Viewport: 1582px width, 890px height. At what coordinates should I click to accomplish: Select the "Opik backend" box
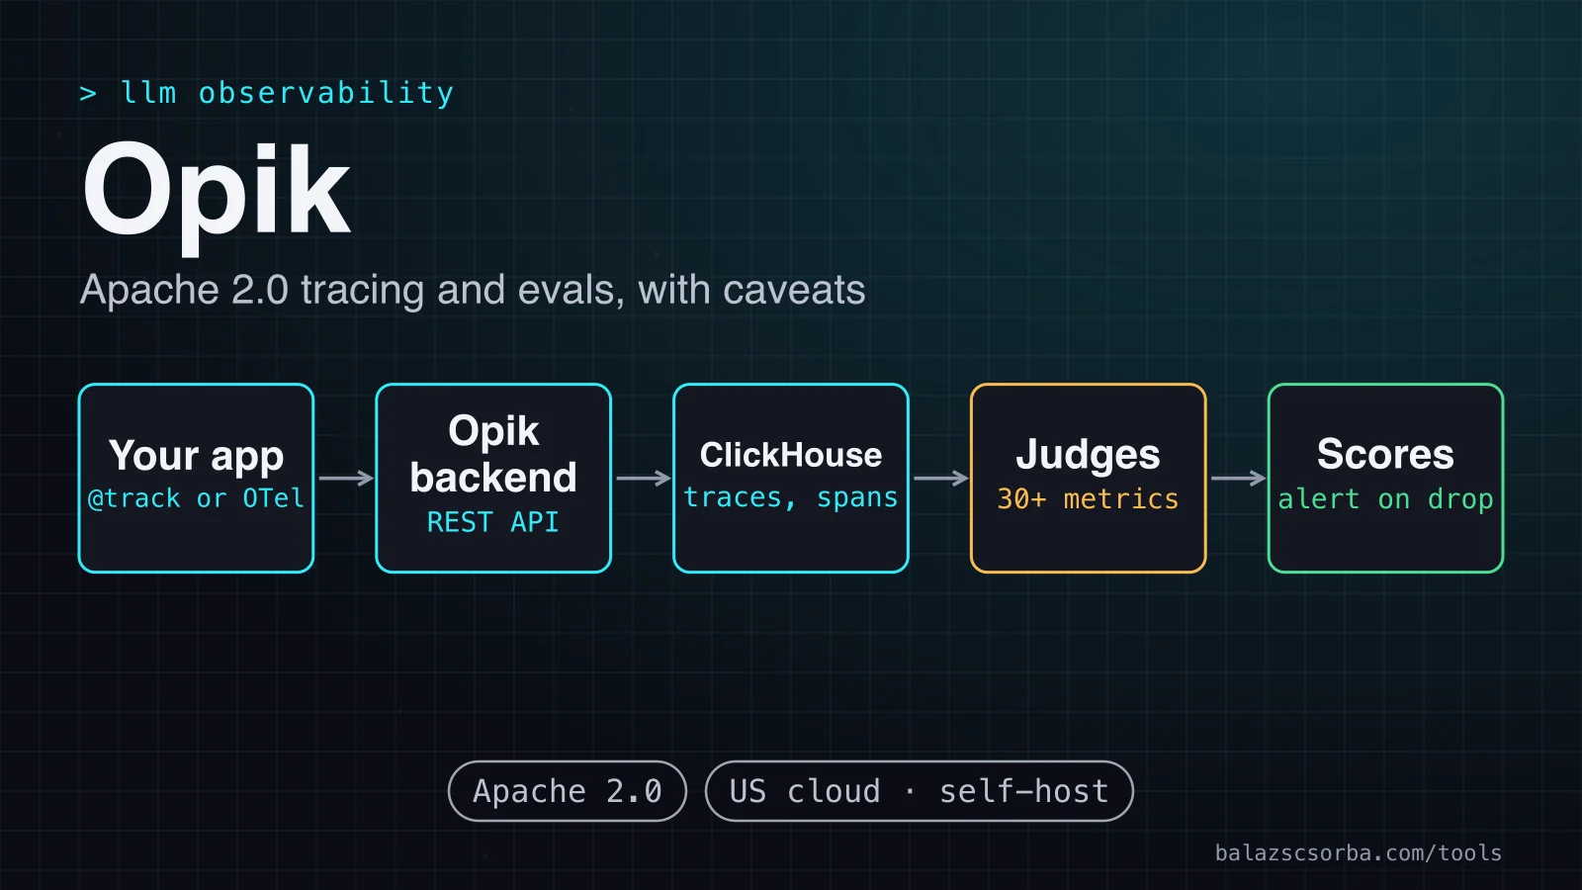coord(493,478)
